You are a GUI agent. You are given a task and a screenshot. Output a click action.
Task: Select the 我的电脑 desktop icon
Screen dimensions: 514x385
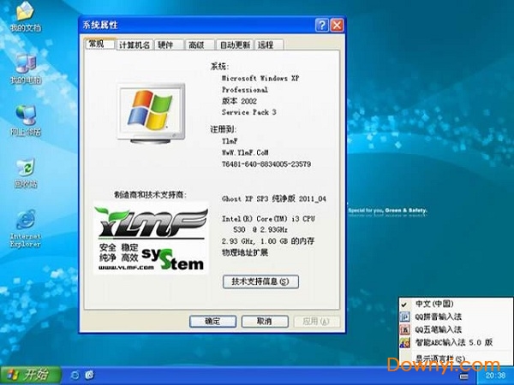click(26, 68)
